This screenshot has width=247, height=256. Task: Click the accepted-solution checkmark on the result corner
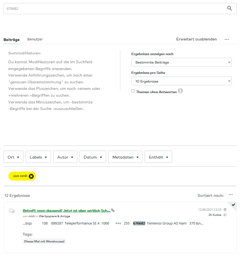[x=234, y=204]
